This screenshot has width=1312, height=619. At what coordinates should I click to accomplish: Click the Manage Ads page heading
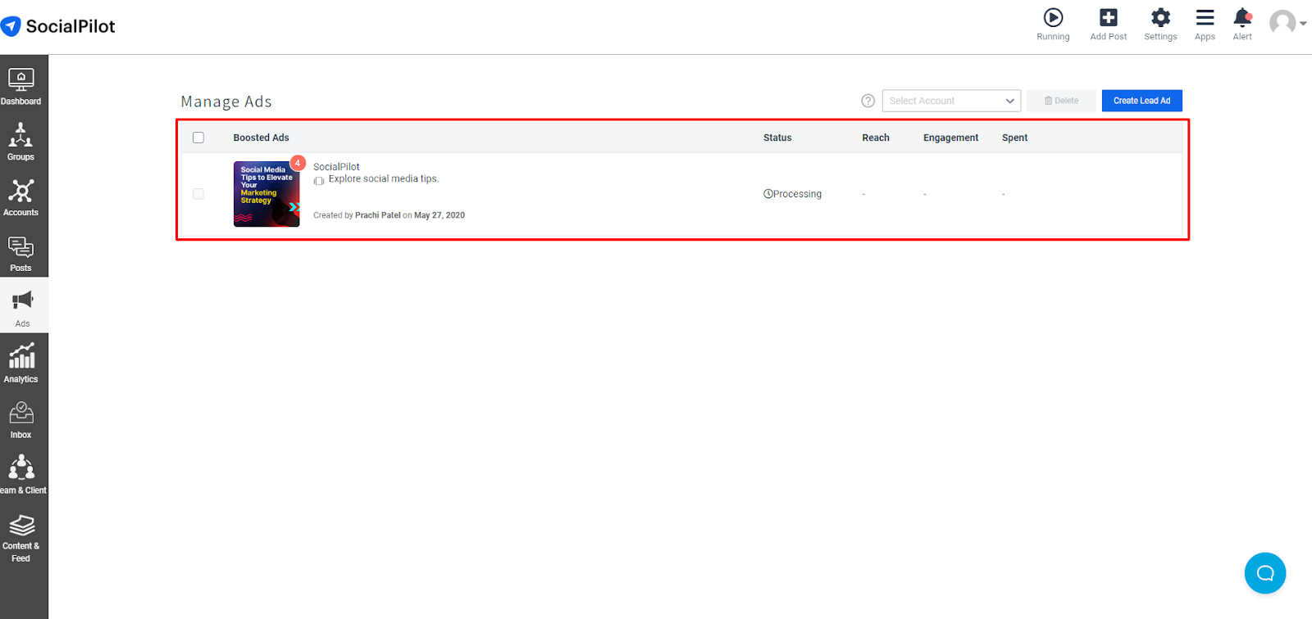[x=226, y=102]
